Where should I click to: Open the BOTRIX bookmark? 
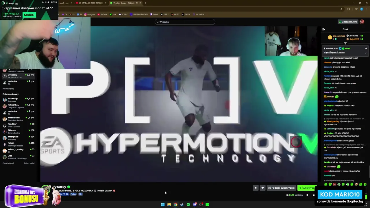coord(123,14)
